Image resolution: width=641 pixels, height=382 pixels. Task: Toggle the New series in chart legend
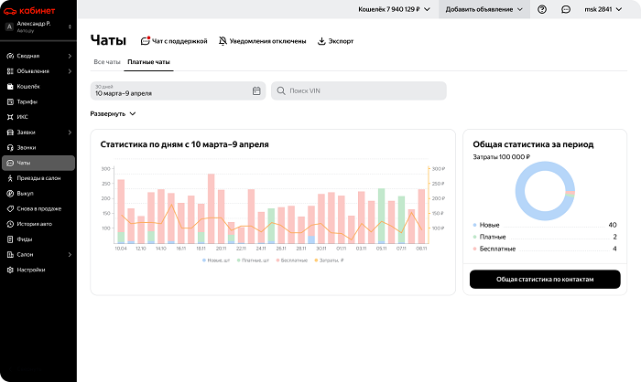(216, 260)
